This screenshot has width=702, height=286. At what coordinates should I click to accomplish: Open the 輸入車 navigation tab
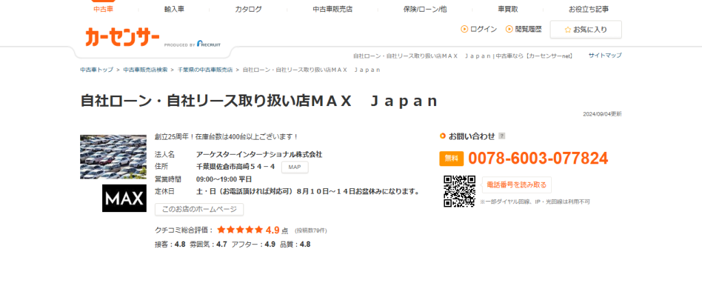(175, 9)
